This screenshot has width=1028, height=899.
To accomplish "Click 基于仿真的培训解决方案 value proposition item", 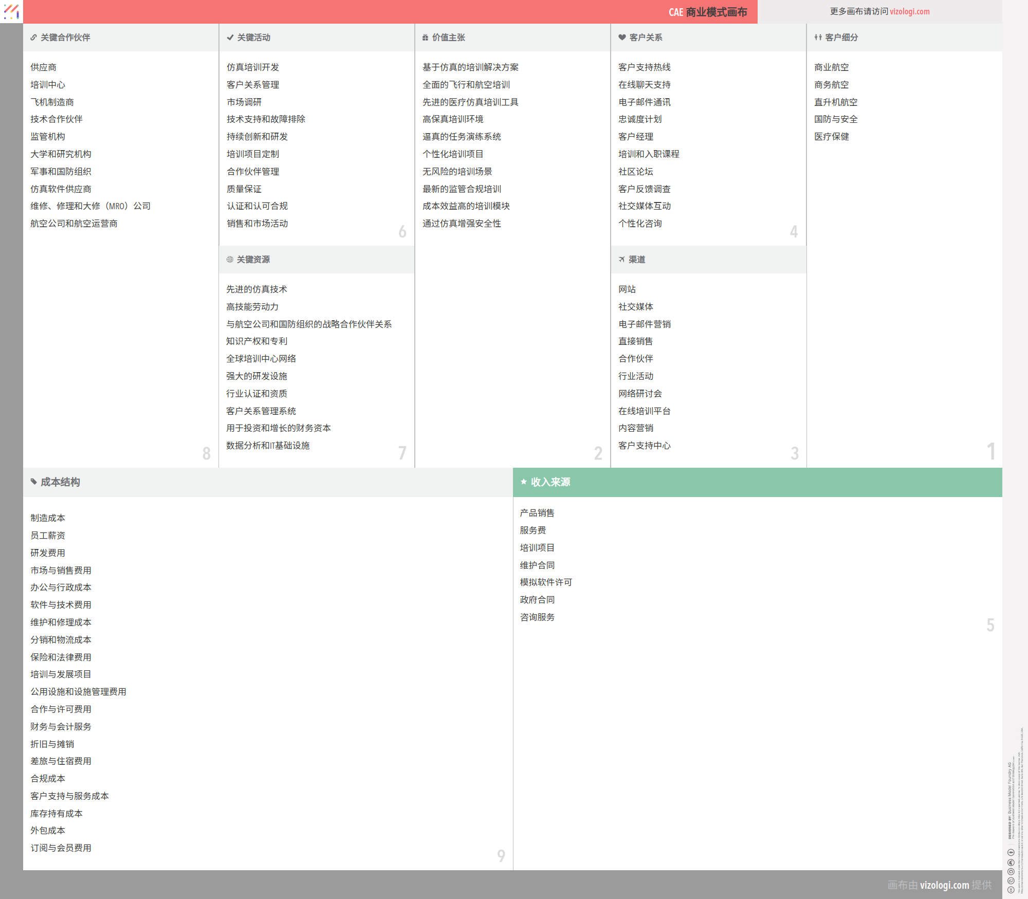I will (470, 67).
